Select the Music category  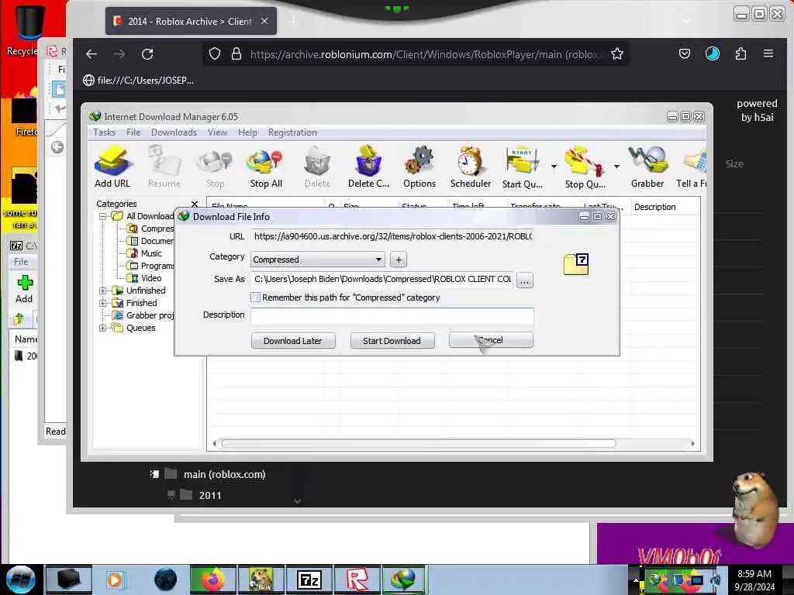coord(151,253)
